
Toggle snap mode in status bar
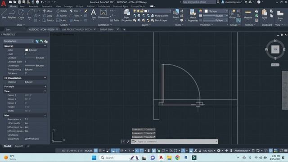click(x=100, y=151)
